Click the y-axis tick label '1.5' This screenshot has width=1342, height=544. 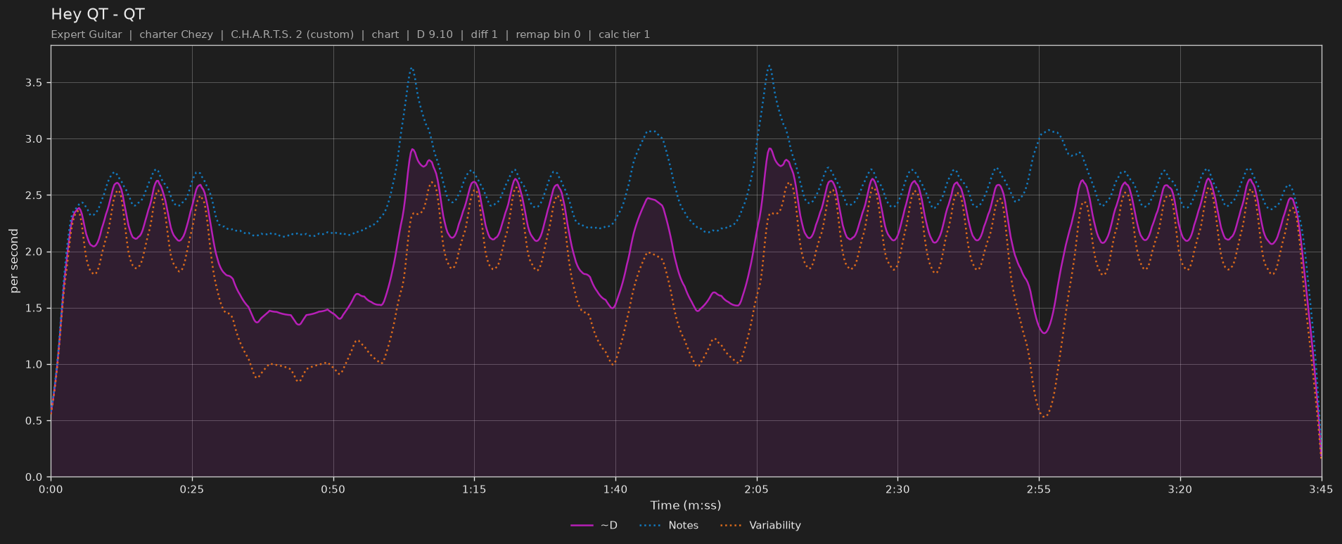click(34, 309)
